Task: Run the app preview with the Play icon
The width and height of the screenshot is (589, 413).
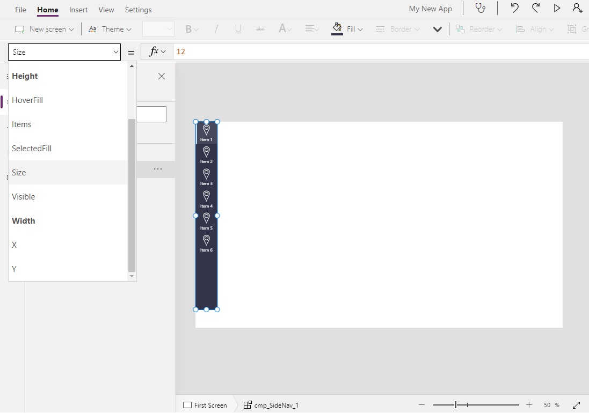Action: 556,8
